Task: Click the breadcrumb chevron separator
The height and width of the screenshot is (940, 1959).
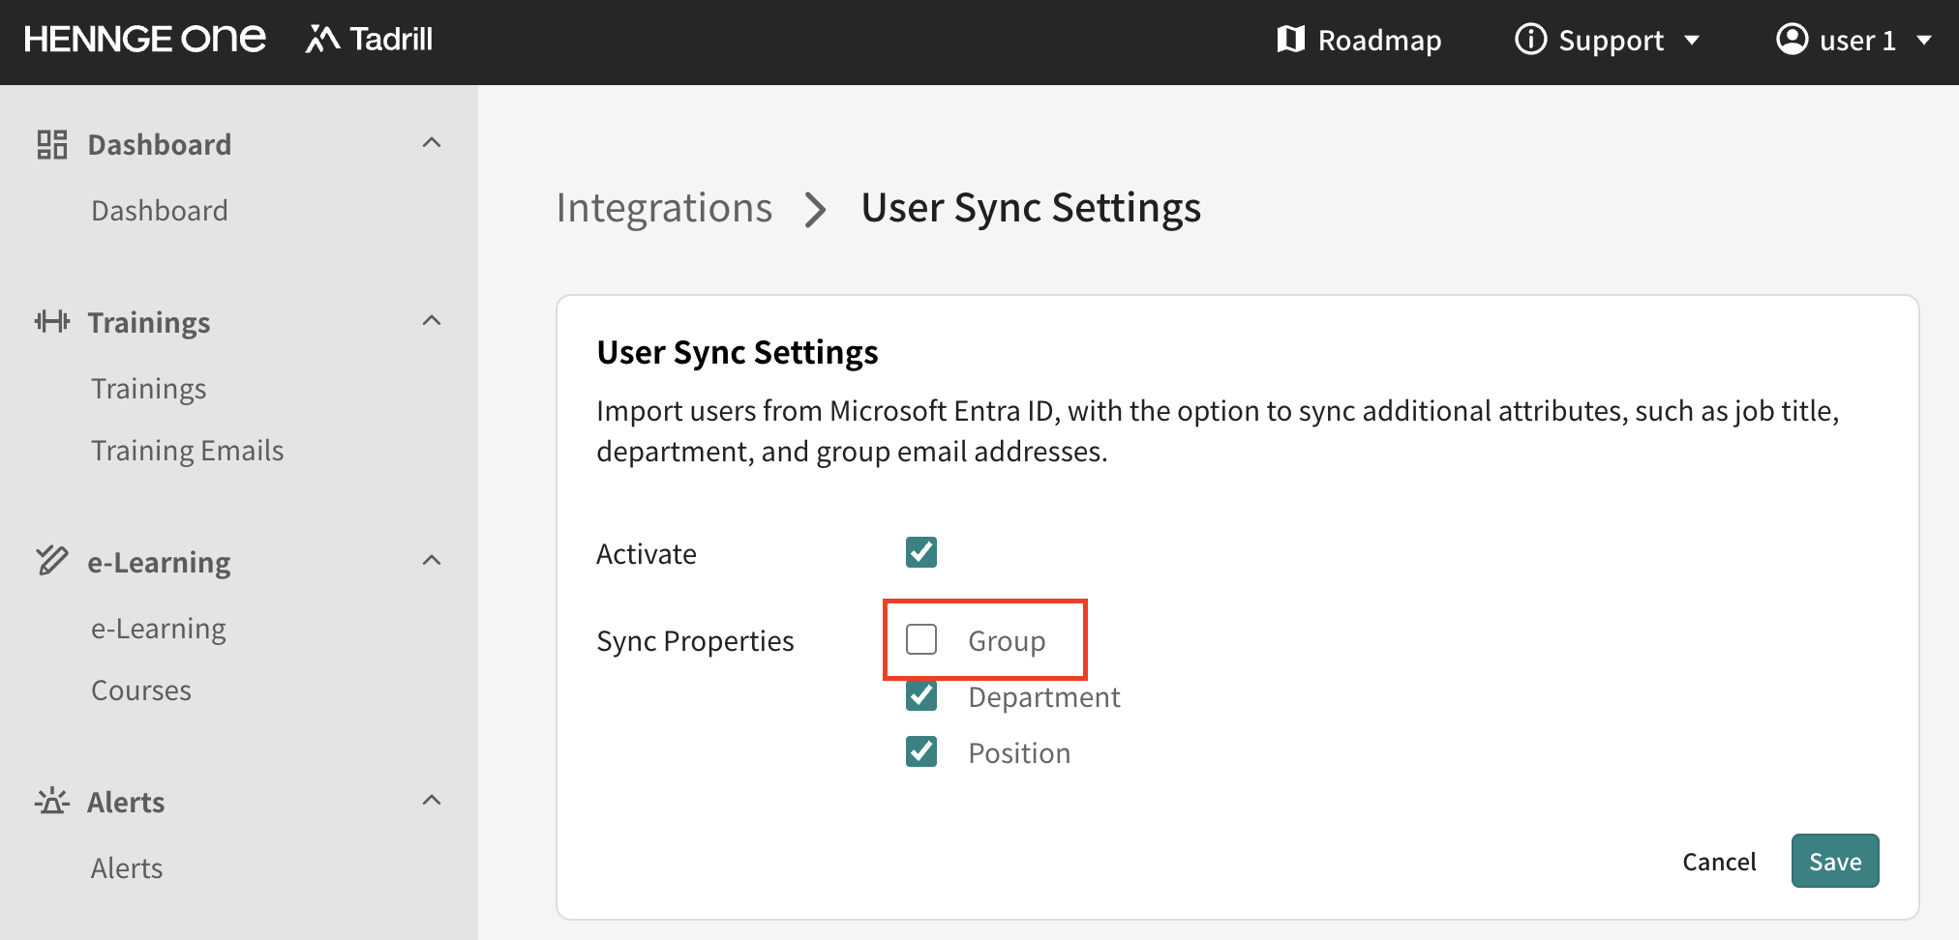Action: (x=816, y=210)
